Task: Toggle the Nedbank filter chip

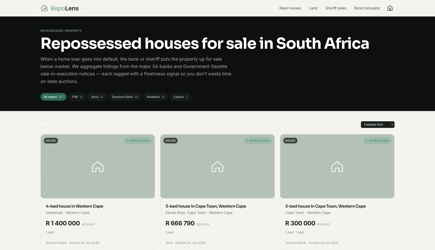Action: tap(156, 97)
